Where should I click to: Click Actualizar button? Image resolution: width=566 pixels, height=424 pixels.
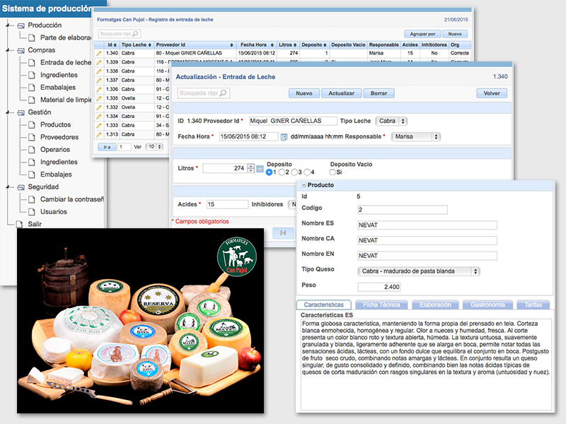(x=342, y=93)
